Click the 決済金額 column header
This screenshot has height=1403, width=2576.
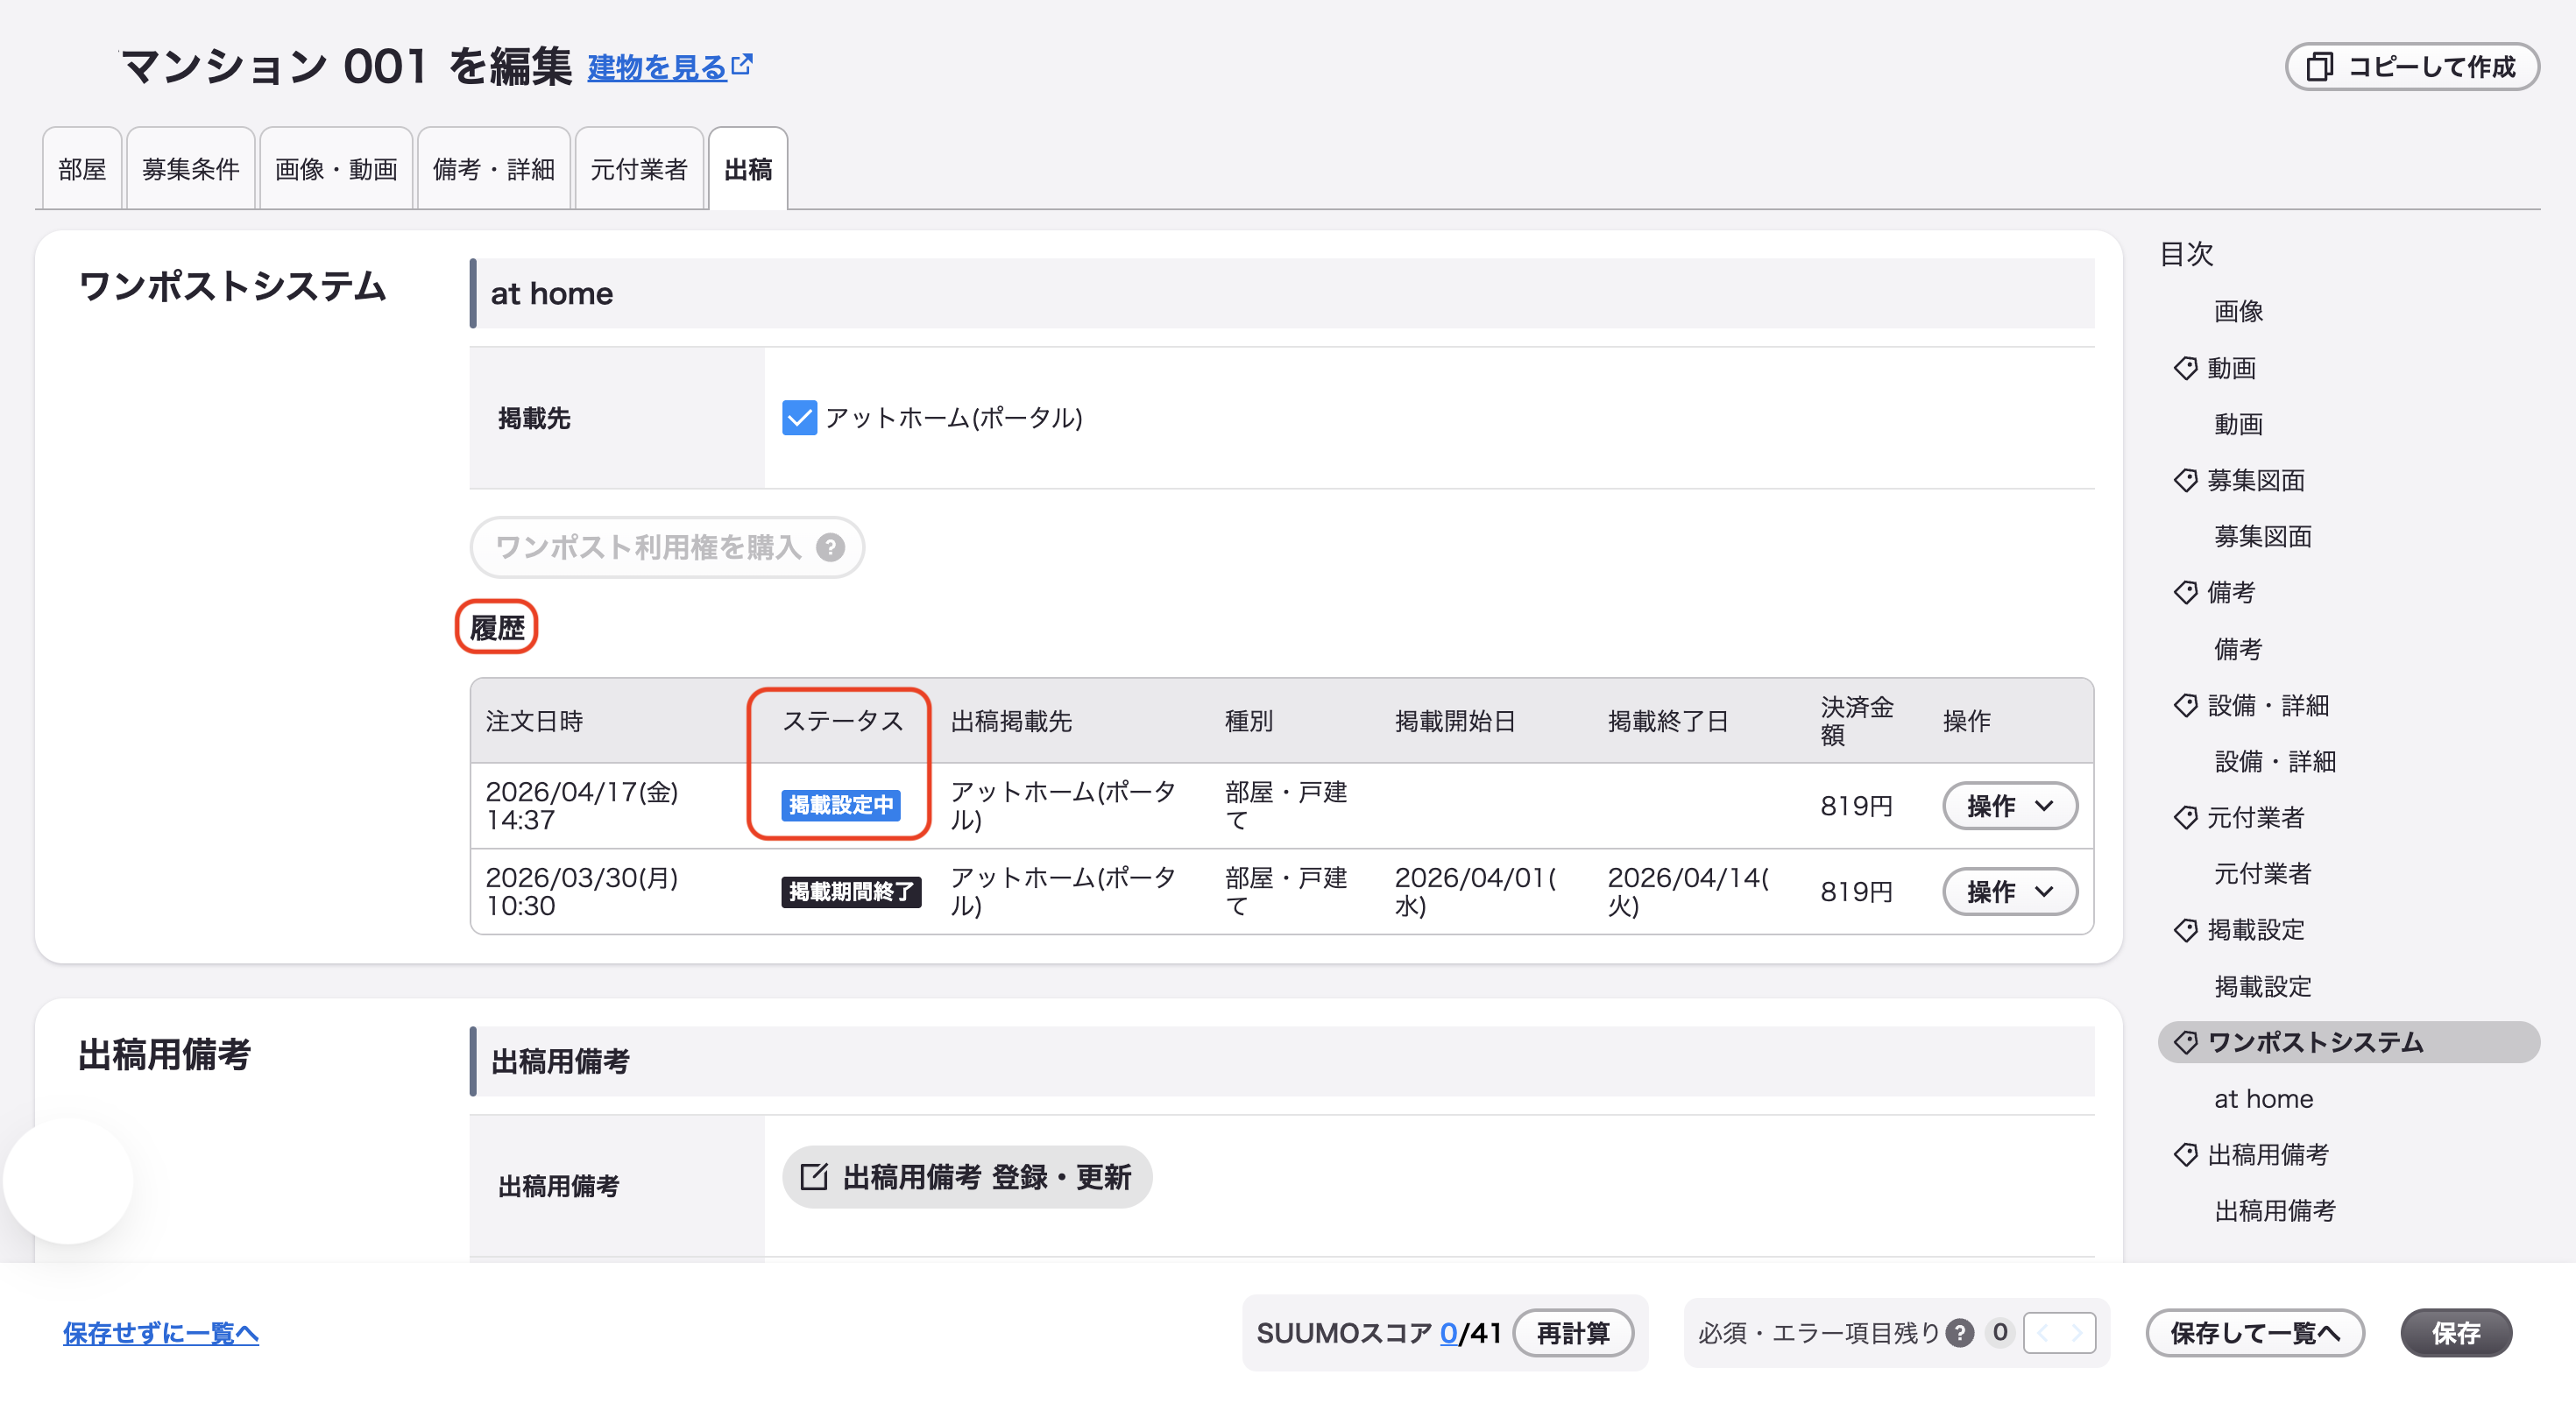tap(1857, 722)
